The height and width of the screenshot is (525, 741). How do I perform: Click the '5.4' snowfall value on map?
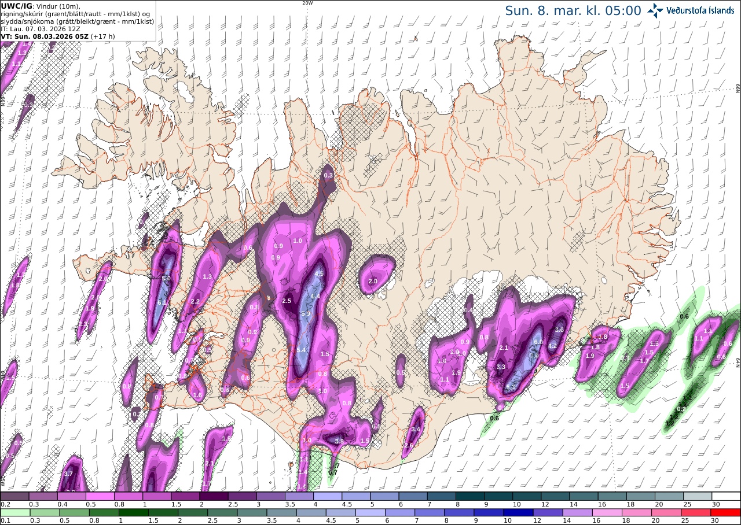(x=301, y=350)
